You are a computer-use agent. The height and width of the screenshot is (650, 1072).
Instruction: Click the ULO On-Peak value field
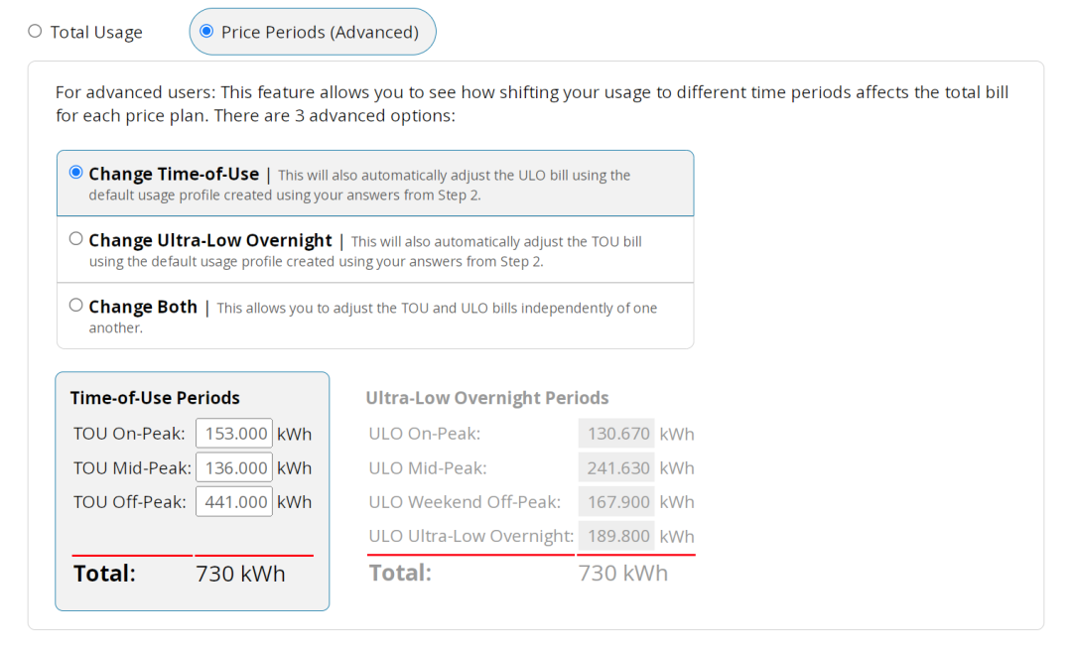(616, 434)
